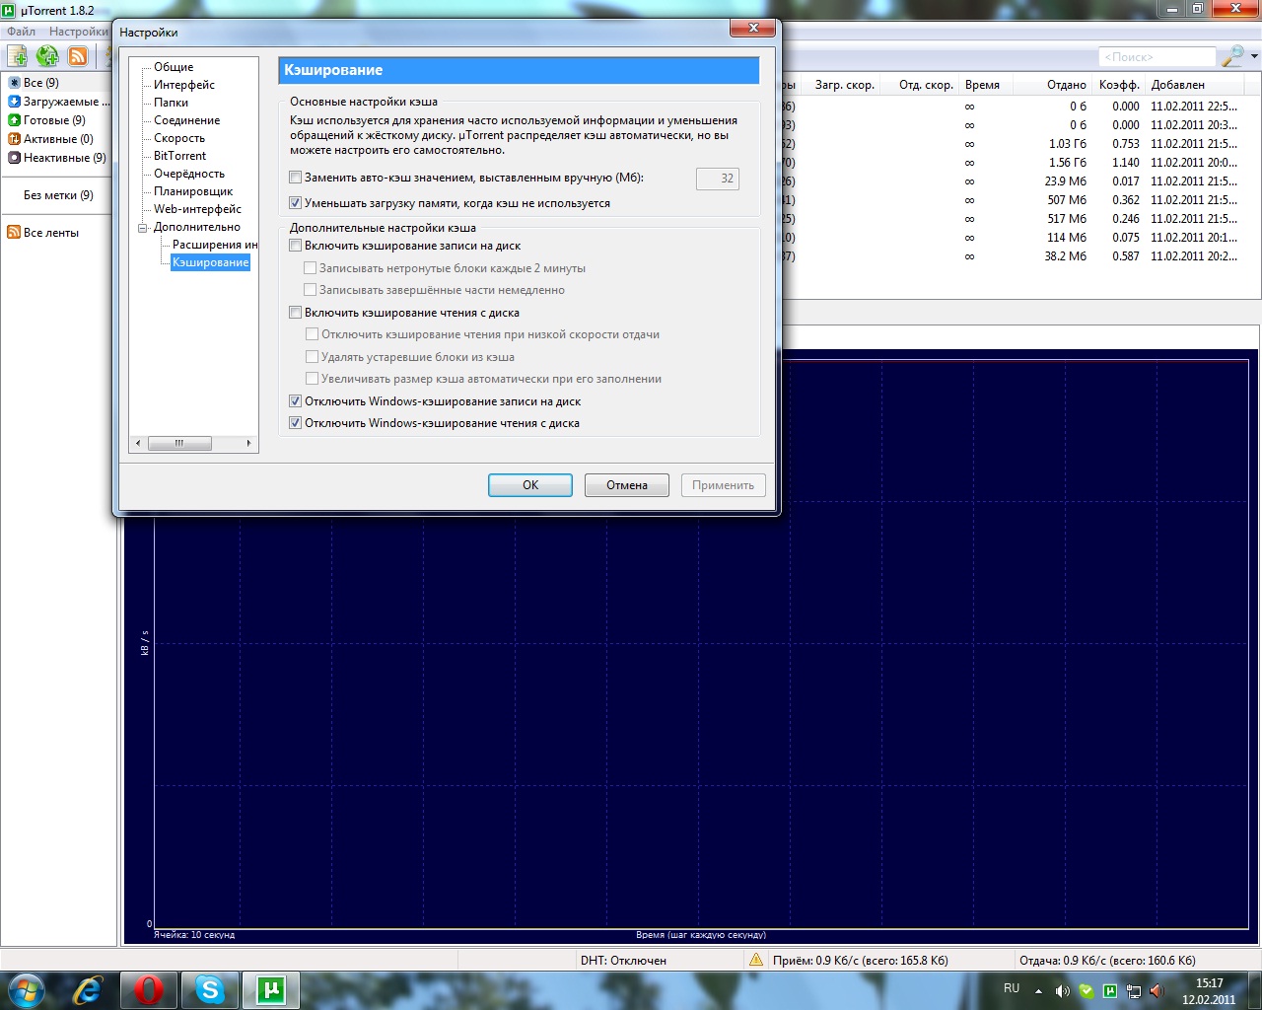This screenshot has height=1010, width=1262.
Task: Toggle Удалять устаревшие блоки из кэша
Action: pyautogui.click(x=312, y=357)
